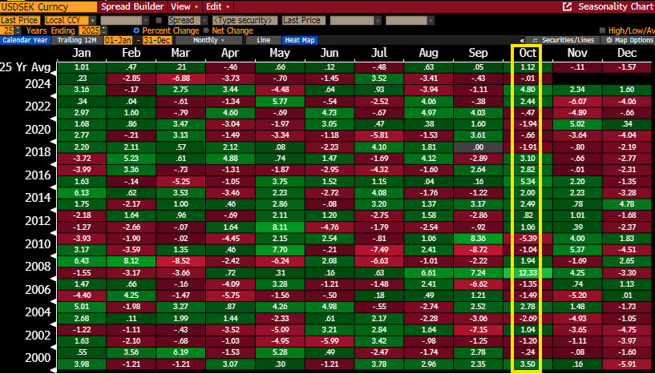Open the View menu
The width and height of the screenshot is (655, 374).
click(180, 6)
